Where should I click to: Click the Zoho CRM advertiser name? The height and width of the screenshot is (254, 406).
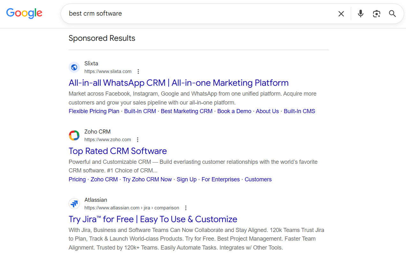tap(97, 132)
